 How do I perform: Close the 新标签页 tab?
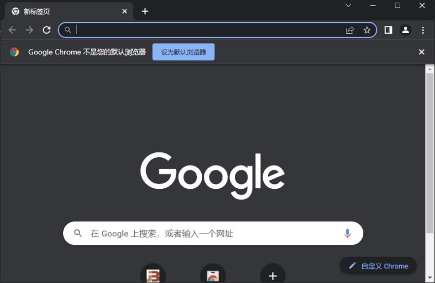[x=125, y=11]
